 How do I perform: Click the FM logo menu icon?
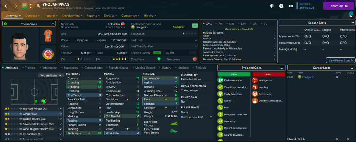[x=291, y=6]
